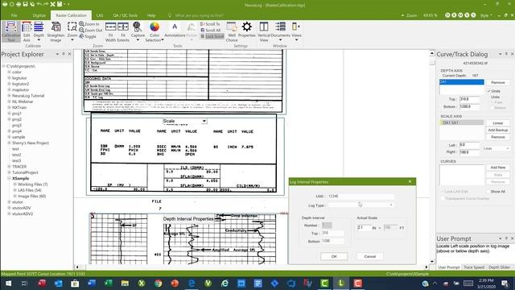Screen dimensions: 515x290
Task: Select DA1 in Depth Axis list
Action: coord(461,82)
